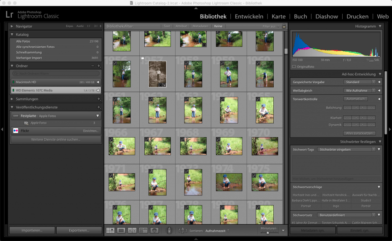Toggle the A-Z sort direction icon
This screenshot has width=392, height=241.
(182, 230)
